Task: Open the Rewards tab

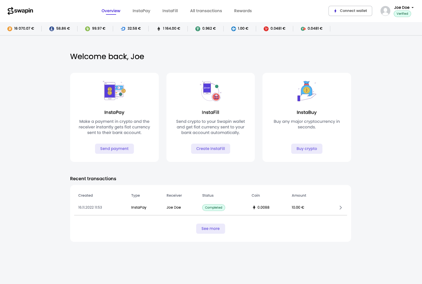Action: pos(243,11)
